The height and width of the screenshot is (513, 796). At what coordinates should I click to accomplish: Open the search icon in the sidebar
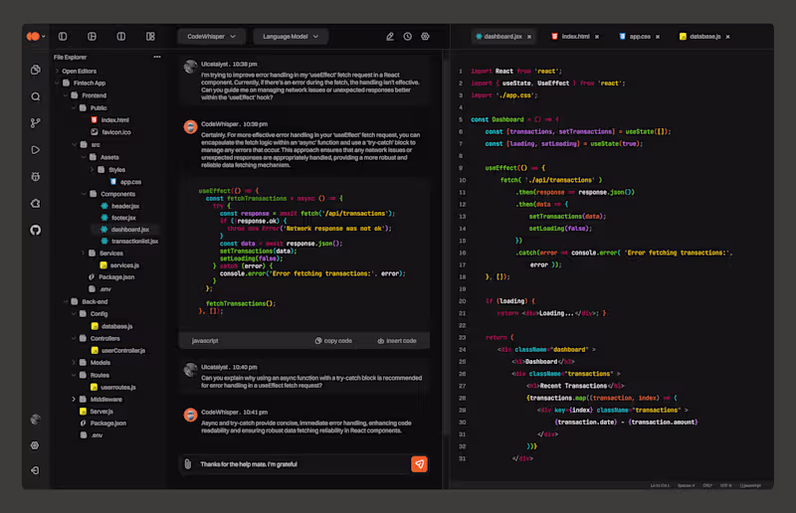click(x=36, y=96)
